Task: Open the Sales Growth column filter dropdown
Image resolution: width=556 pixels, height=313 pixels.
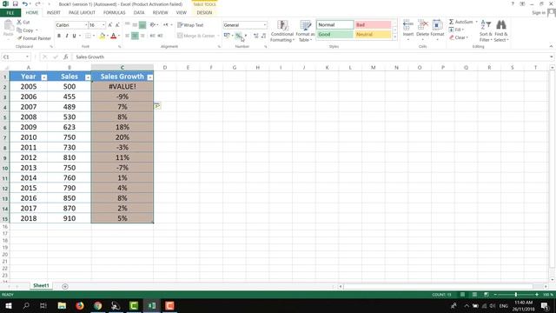Action: [x=150, y=77]
